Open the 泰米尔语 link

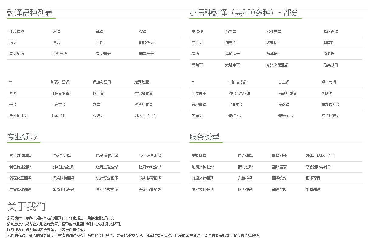click(285, 116)
